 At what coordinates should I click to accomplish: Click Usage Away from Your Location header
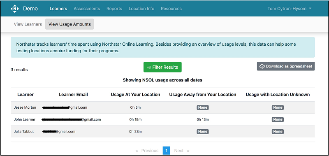(x=203, y=95)
